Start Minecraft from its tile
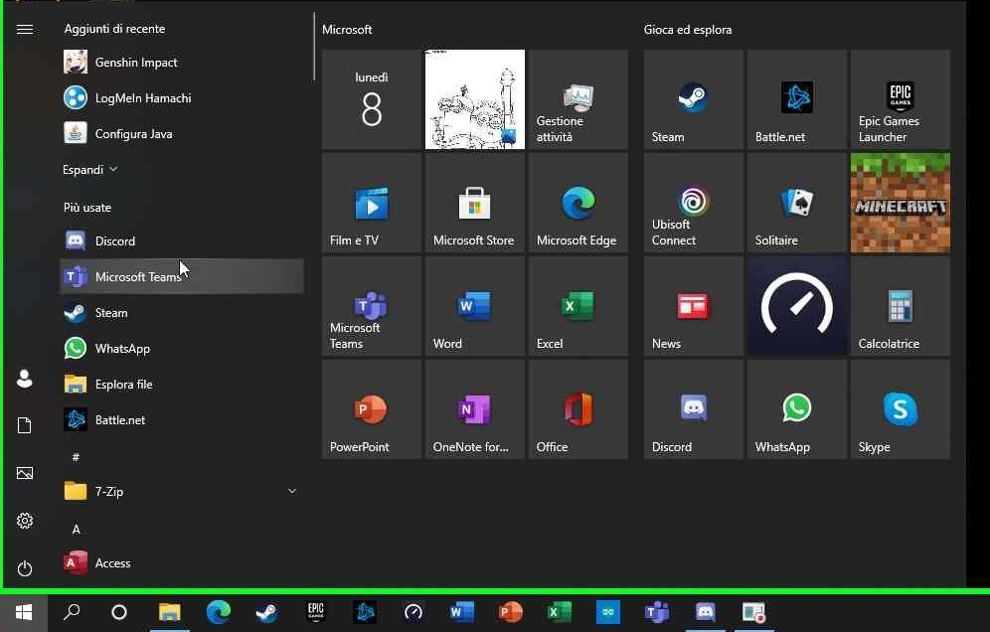Viewport: 990px width, 632px height. point(901,203)
